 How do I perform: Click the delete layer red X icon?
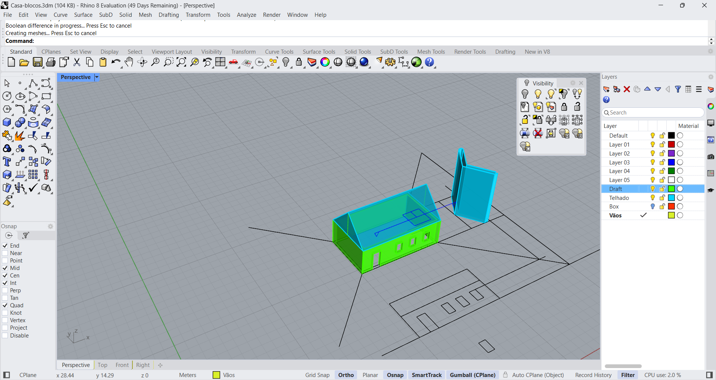point(627,89)
